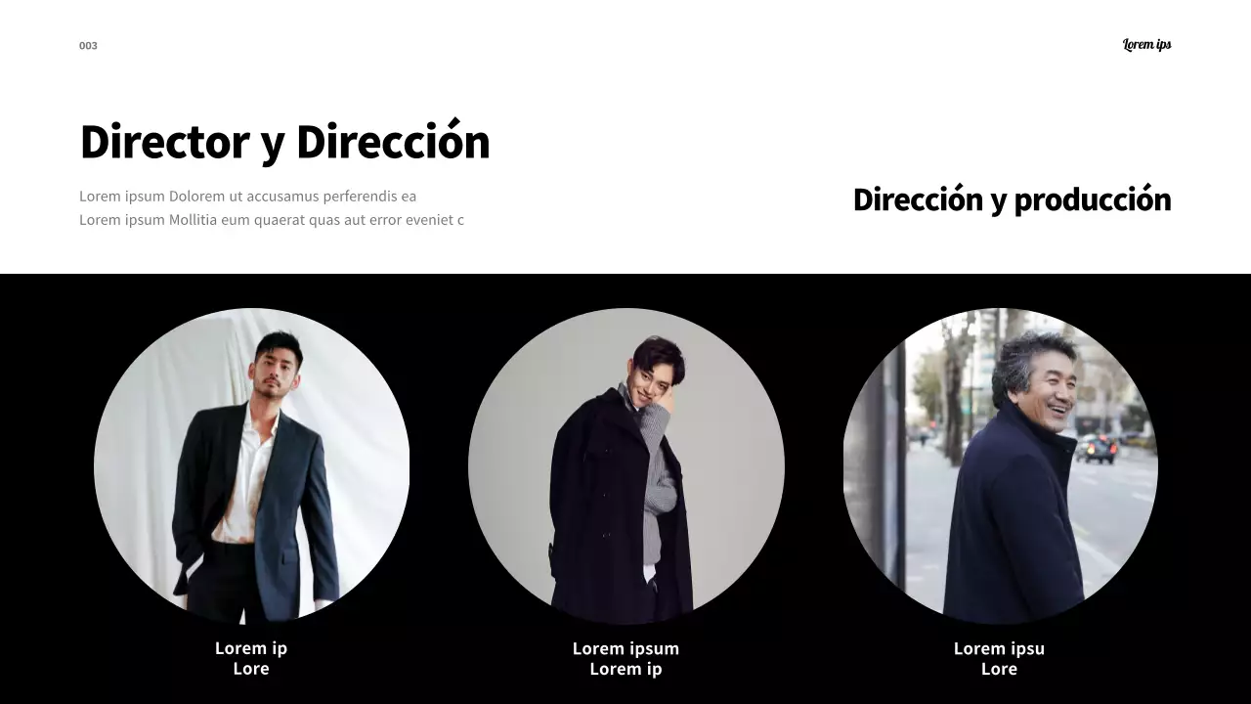The height and width of the screenshot is (704, 1251).
Task: Select the 'Lorem ip' caption under first photo
Action: pyautogui.click(x=251, y=648)
